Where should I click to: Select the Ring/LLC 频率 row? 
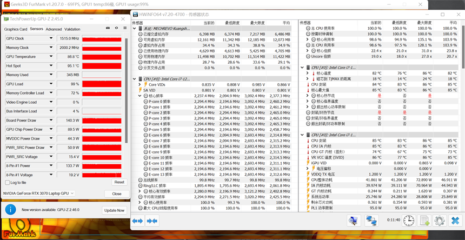coord(211,185)
